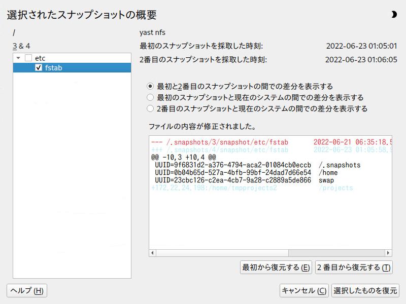The width and height of the screenshot is (406, 304).
Task: Click the 選択したものを復元 button
Action: coord(365,290)
